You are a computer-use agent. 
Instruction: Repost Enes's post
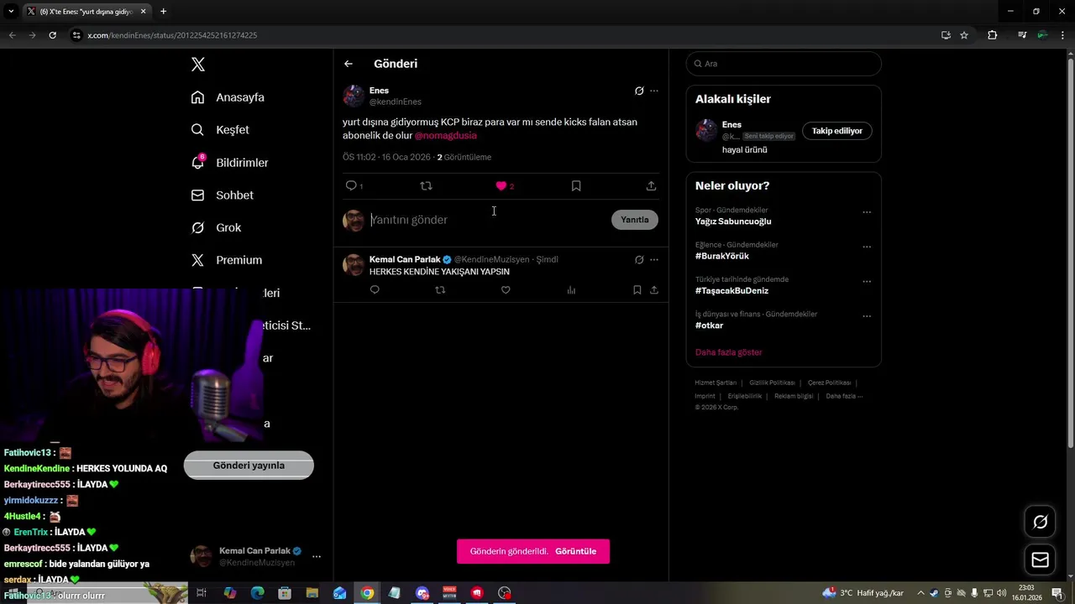coord(426,185)
